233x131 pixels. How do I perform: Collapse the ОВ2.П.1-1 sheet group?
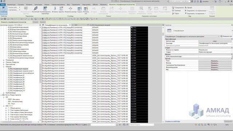pos(4,106)
